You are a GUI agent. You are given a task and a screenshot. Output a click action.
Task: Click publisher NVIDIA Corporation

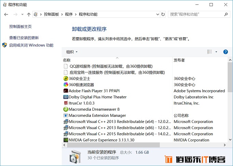191,140
